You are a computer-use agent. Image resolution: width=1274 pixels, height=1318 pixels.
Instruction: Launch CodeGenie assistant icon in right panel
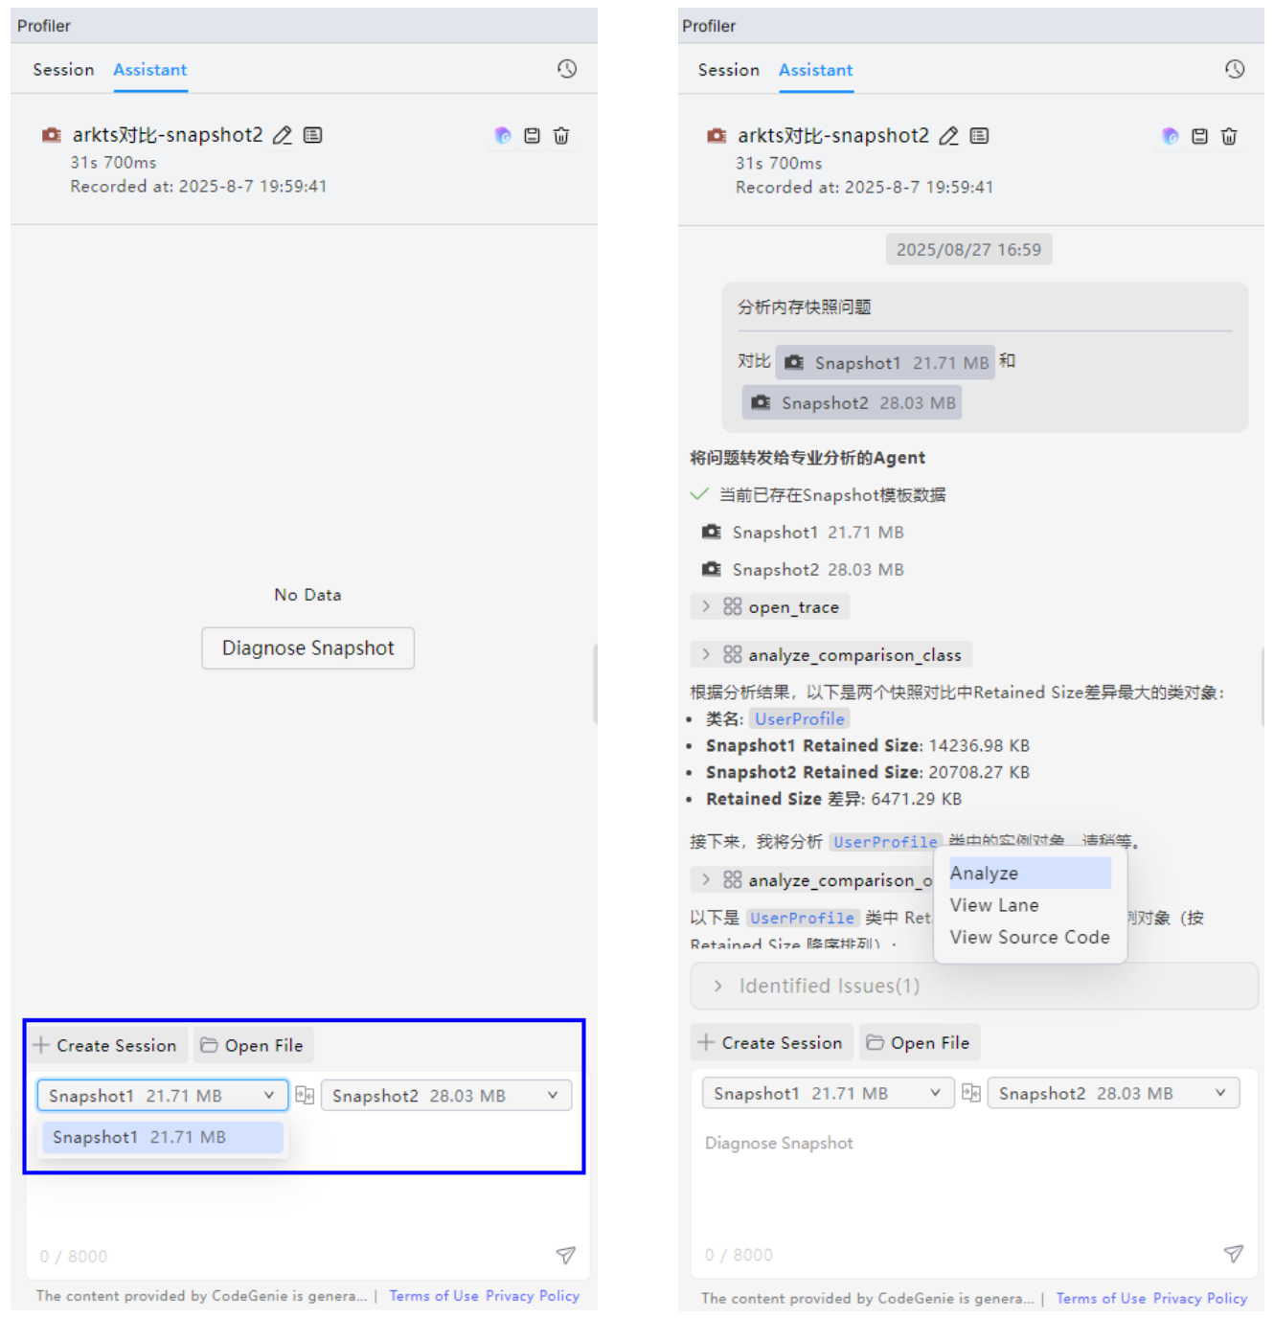coord(1170,136)
